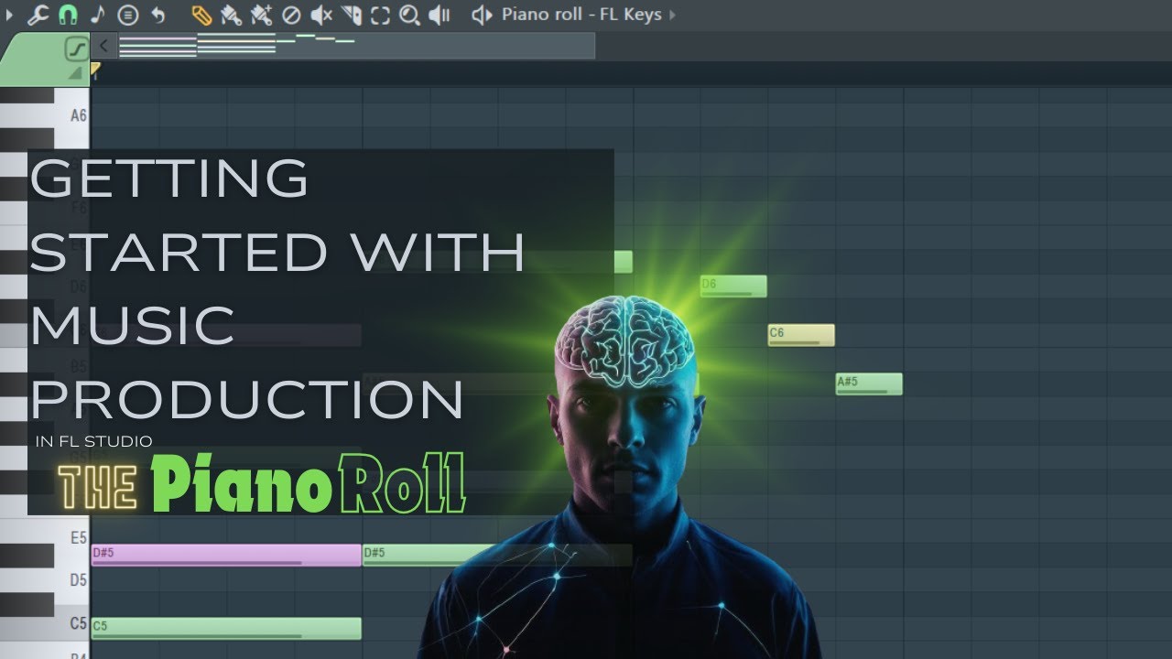Select the Draw pencil tool
The image size is (1172, 659).
click(x=201, y=15)
